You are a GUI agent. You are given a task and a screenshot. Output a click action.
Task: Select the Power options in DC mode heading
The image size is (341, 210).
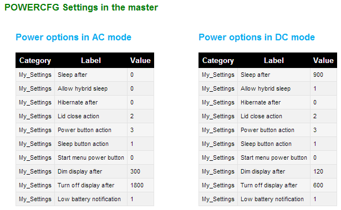[x=257, y=37]
